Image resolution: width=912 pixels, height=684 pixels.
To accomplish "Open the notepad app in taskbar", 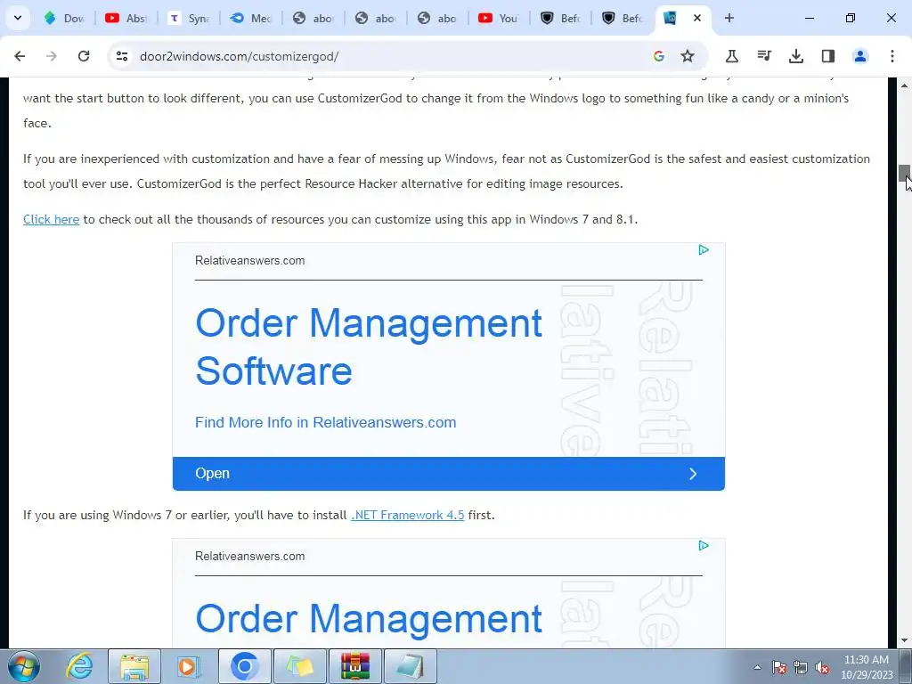I will coord(411,666).
